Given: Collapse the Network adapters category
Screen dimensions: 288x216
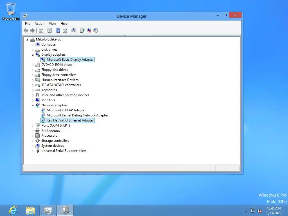Looking at the screenshot, I should tap(33, 105).
